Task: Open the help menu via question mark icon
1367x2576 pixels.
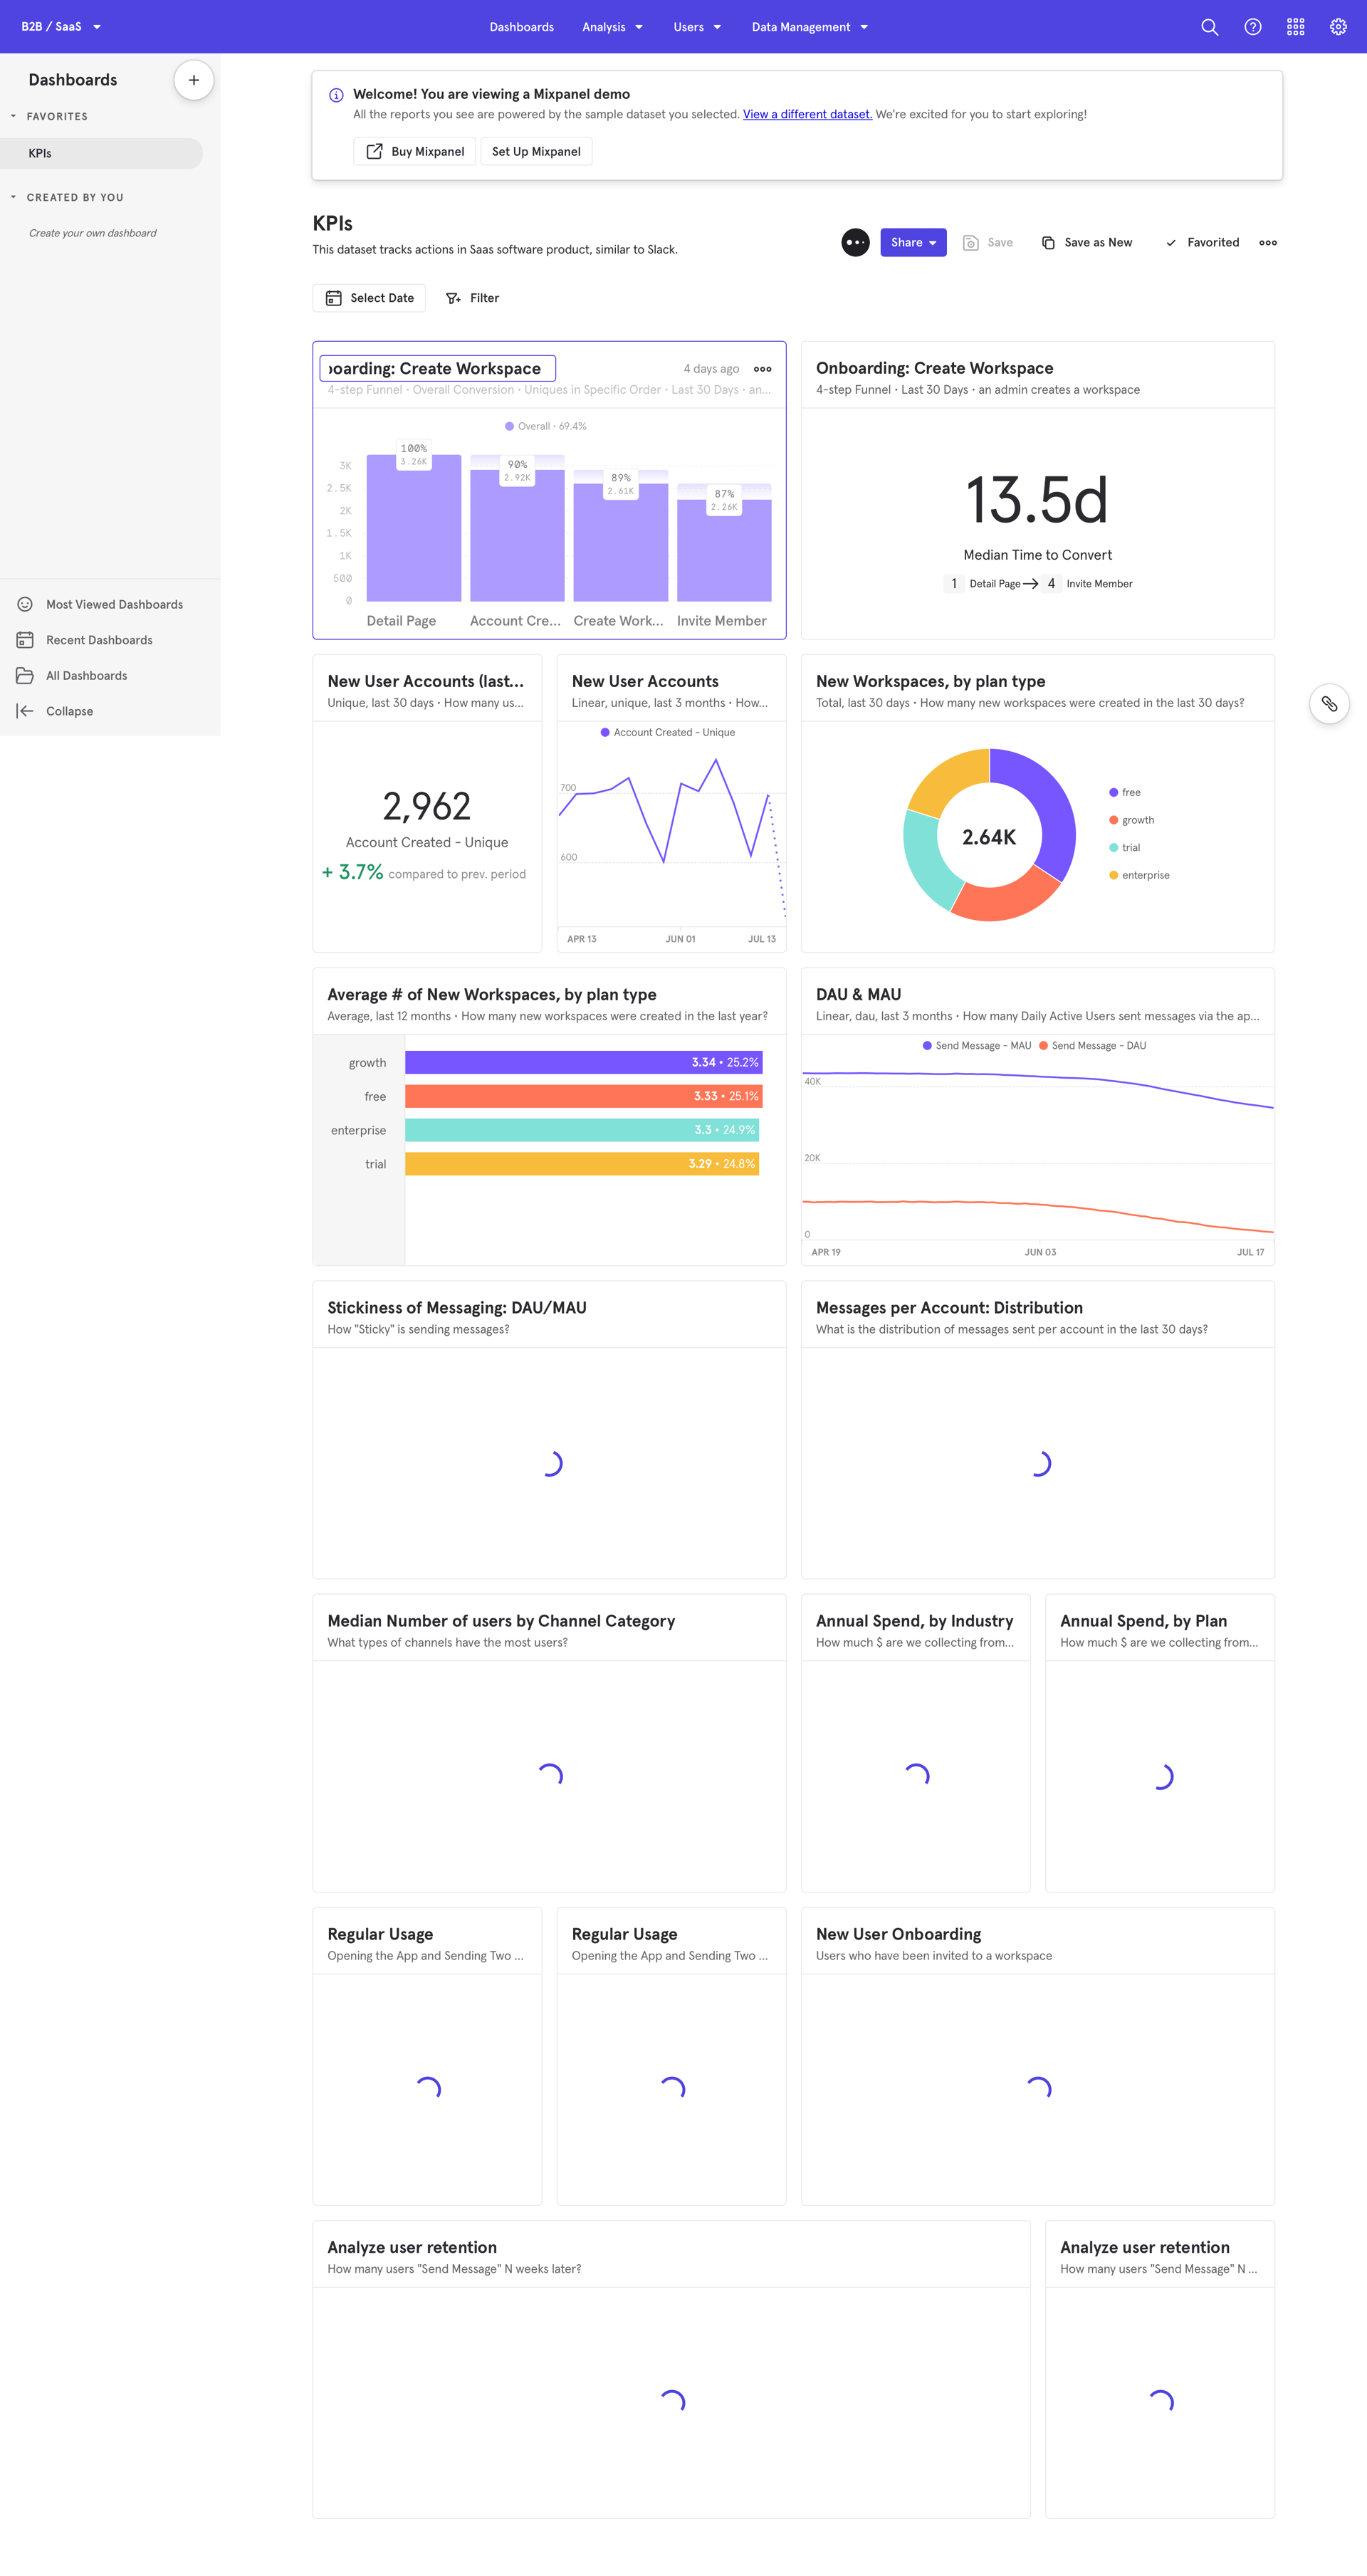Action: click(x=1252, y=26)
